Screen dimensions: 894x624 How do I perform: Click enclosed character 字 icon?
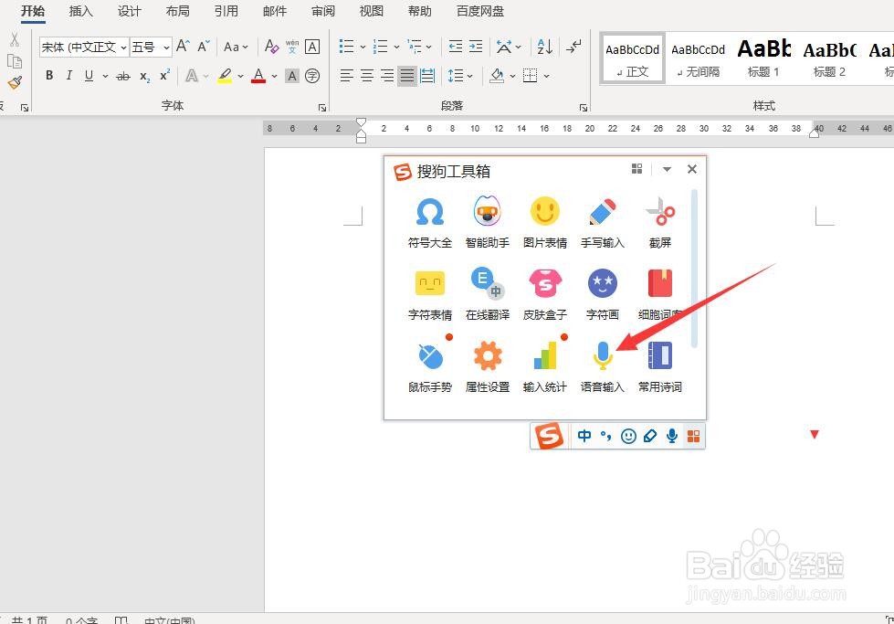pyautogui.click(x=312, y=76)
